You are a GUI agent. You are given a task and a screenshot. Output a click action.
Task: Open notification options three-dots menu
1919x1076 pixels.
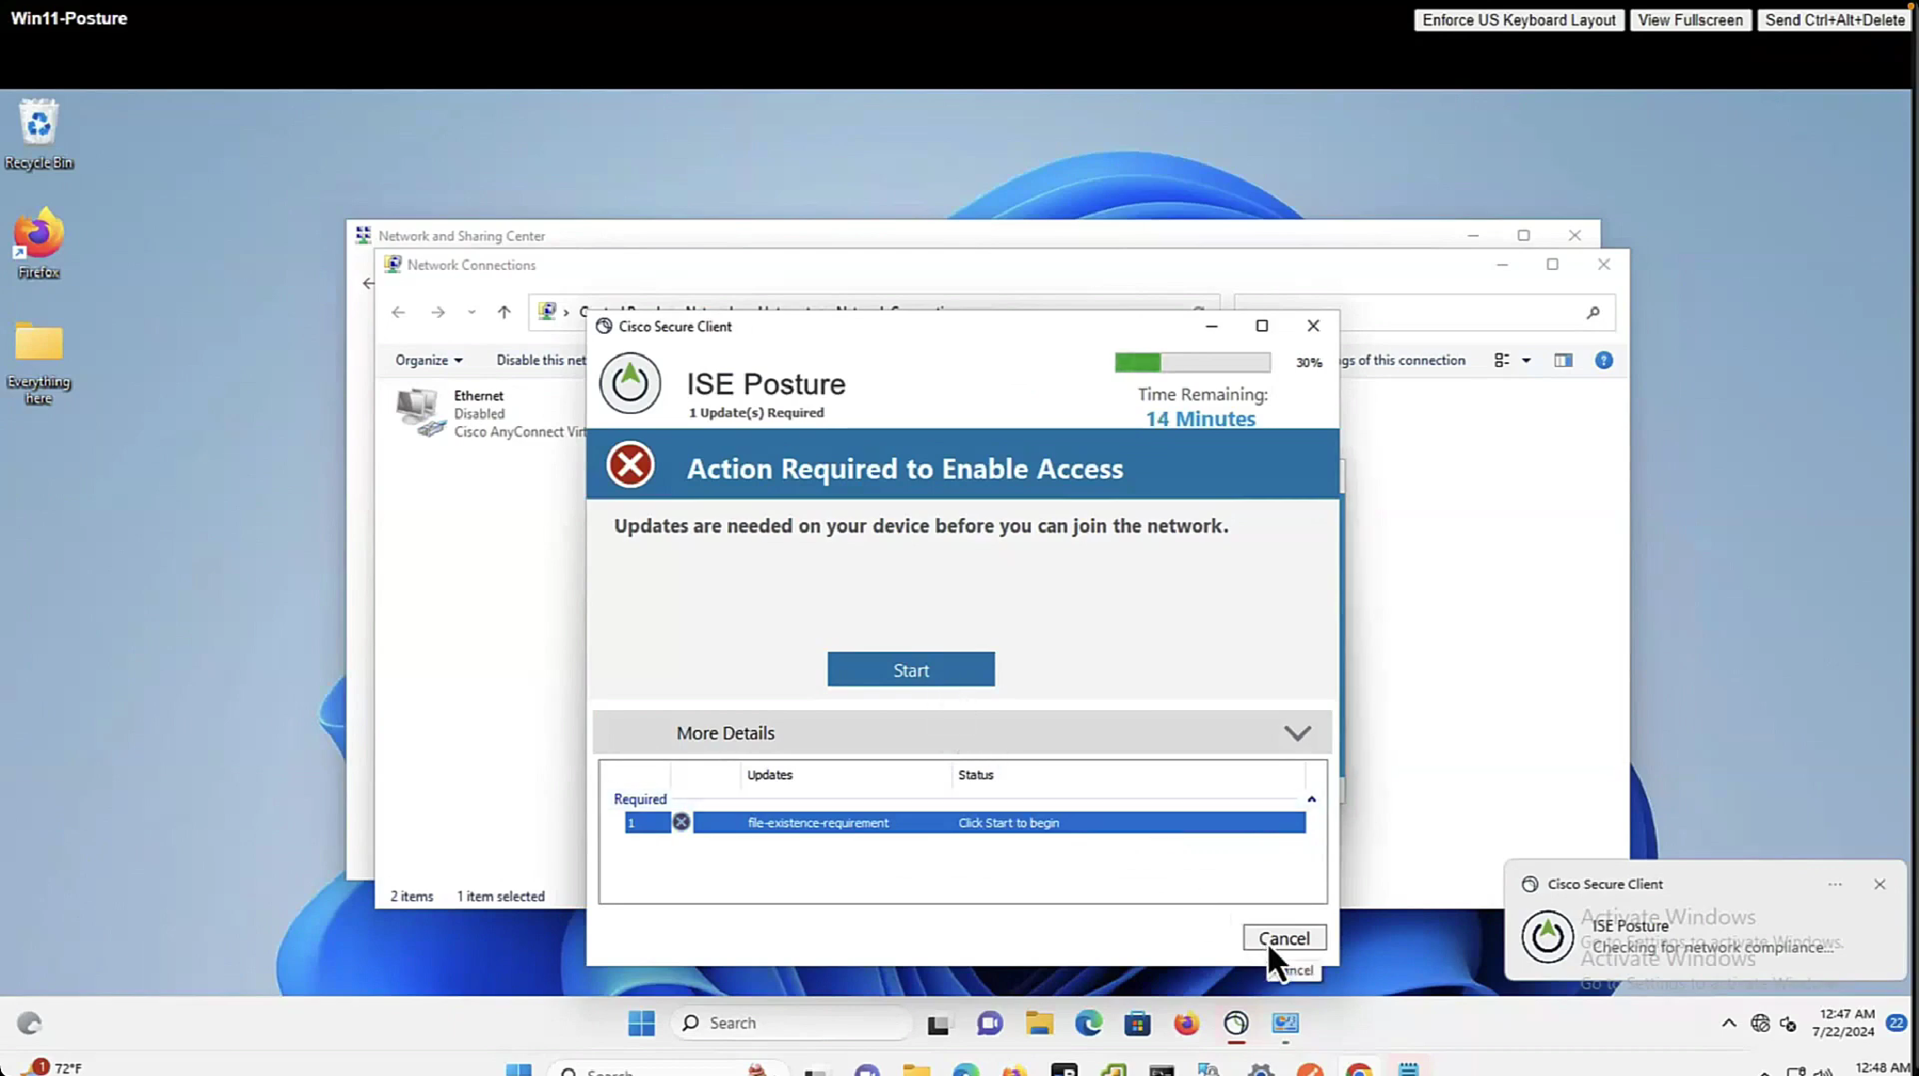click(x=1834, y=884)
